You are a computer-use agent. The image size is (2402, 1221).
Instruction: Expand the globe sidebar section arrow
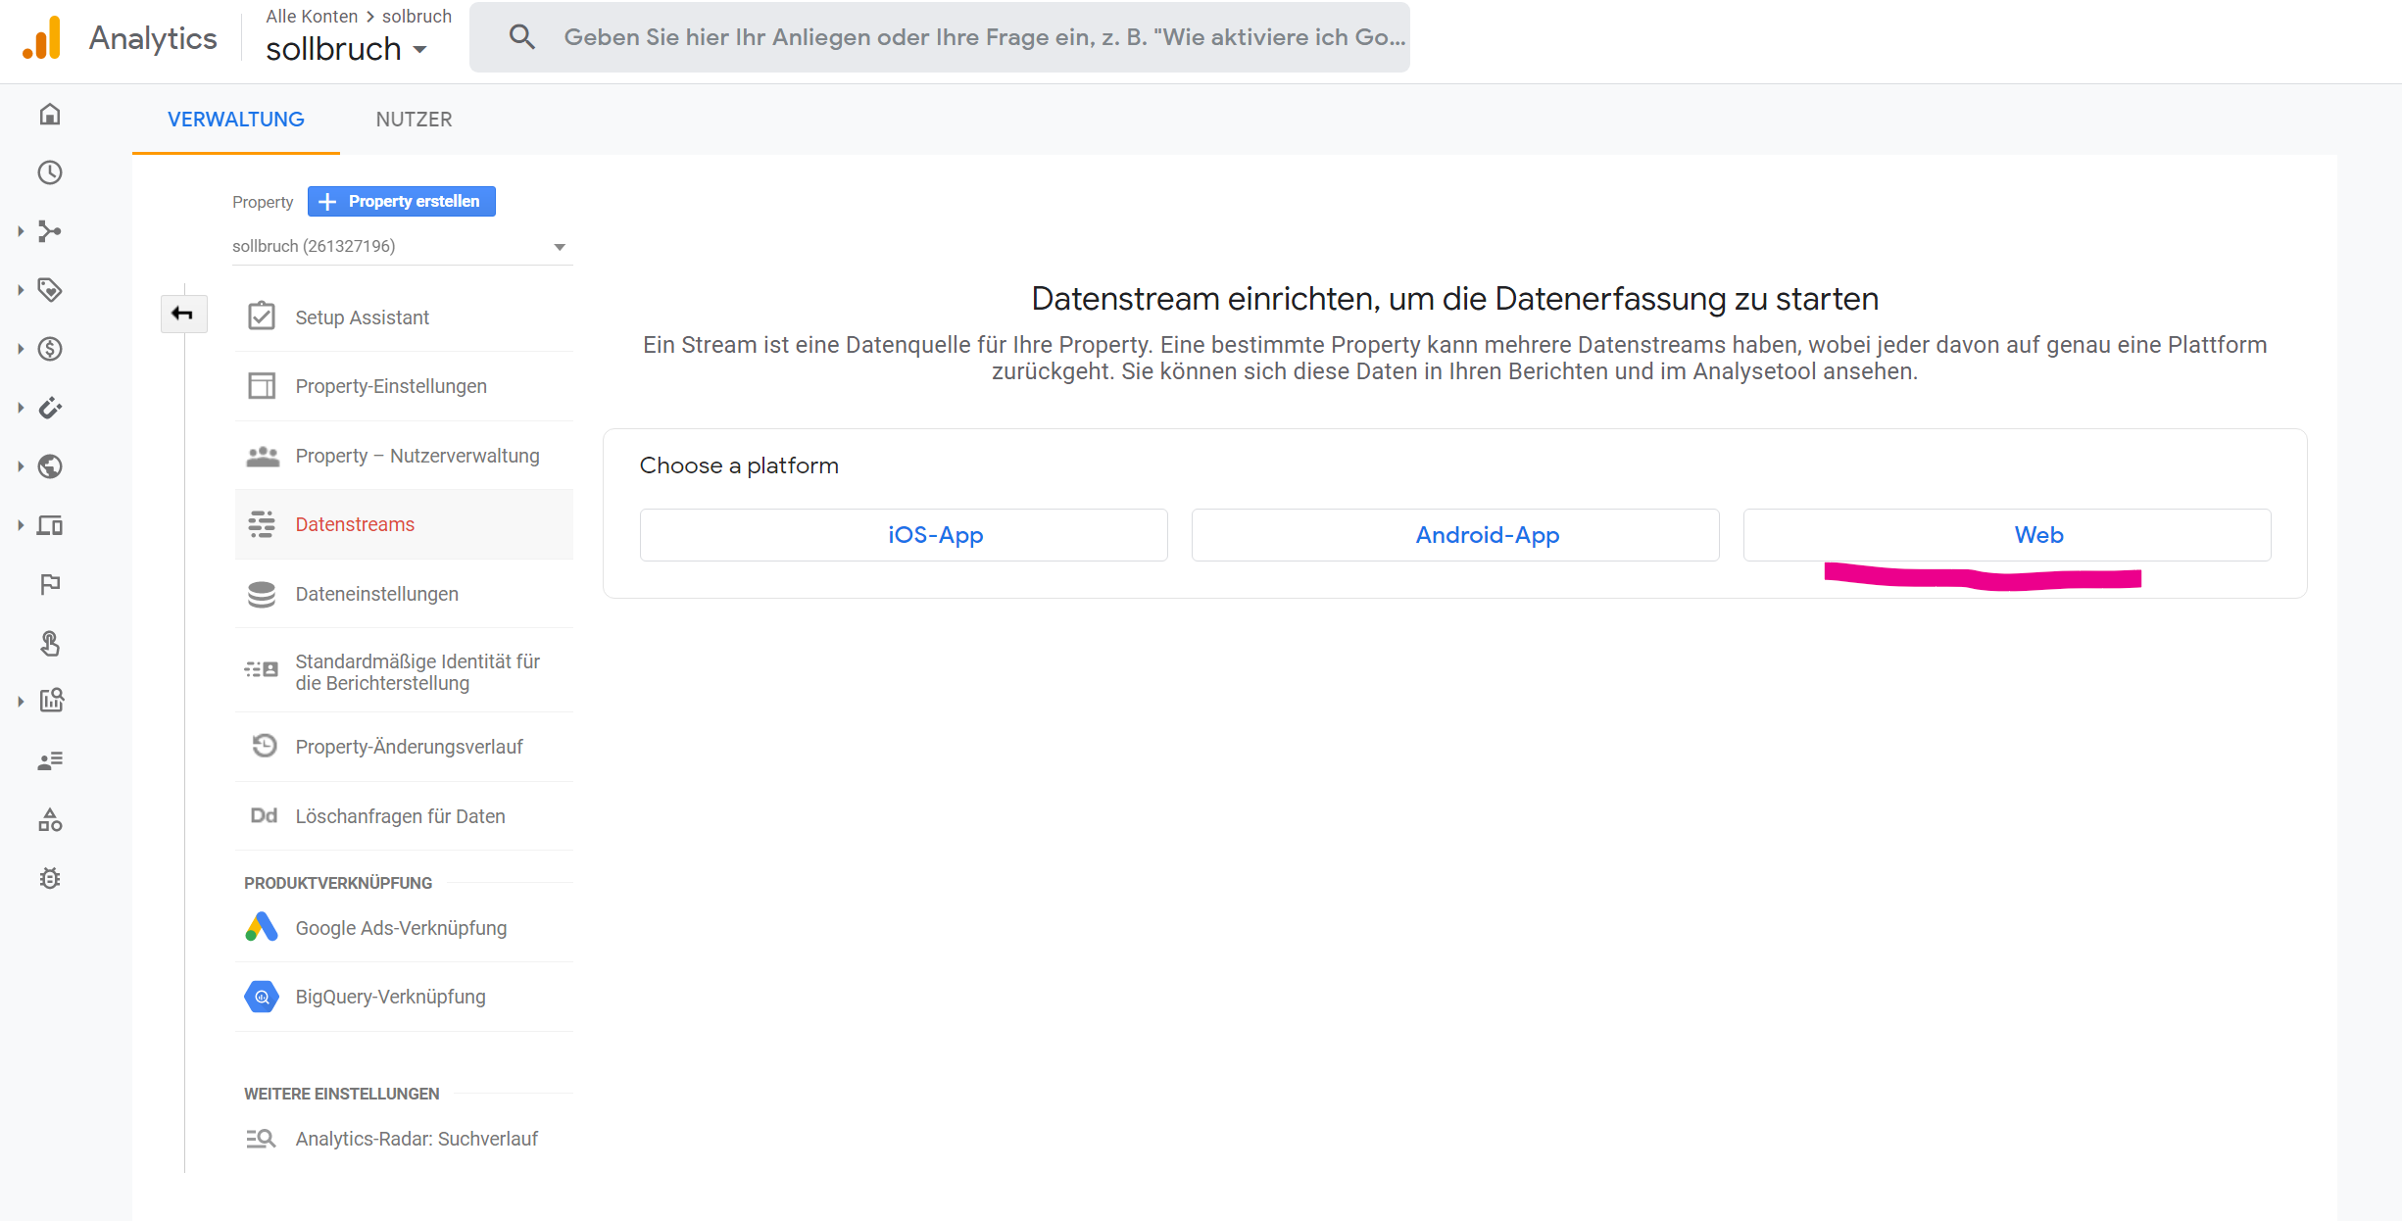(x=21, y=466)
